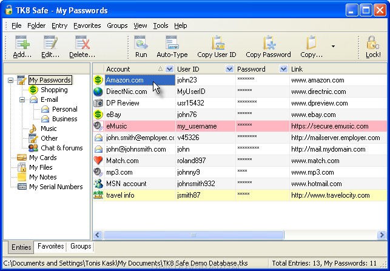390x271 pixels.
Task: Click the Run link toolbar icon
Action: pos(141,43)
